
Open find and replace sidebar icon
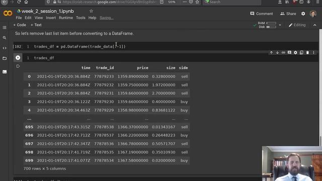5,38
